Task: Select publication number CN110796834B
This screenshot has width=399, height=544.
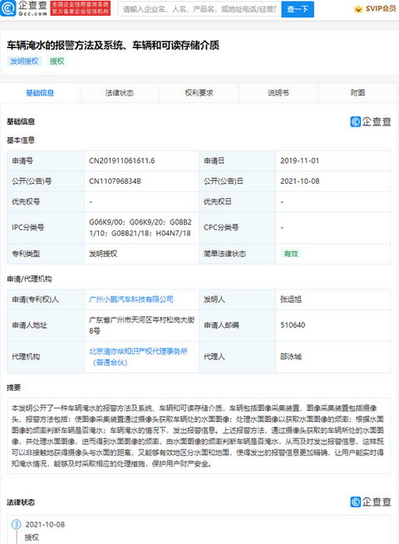Action: [115, 181]
